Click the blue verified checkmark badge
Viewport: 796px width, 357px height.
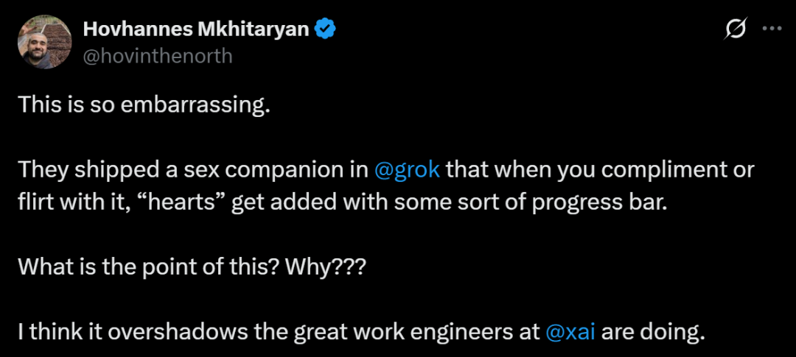[326, 29]
